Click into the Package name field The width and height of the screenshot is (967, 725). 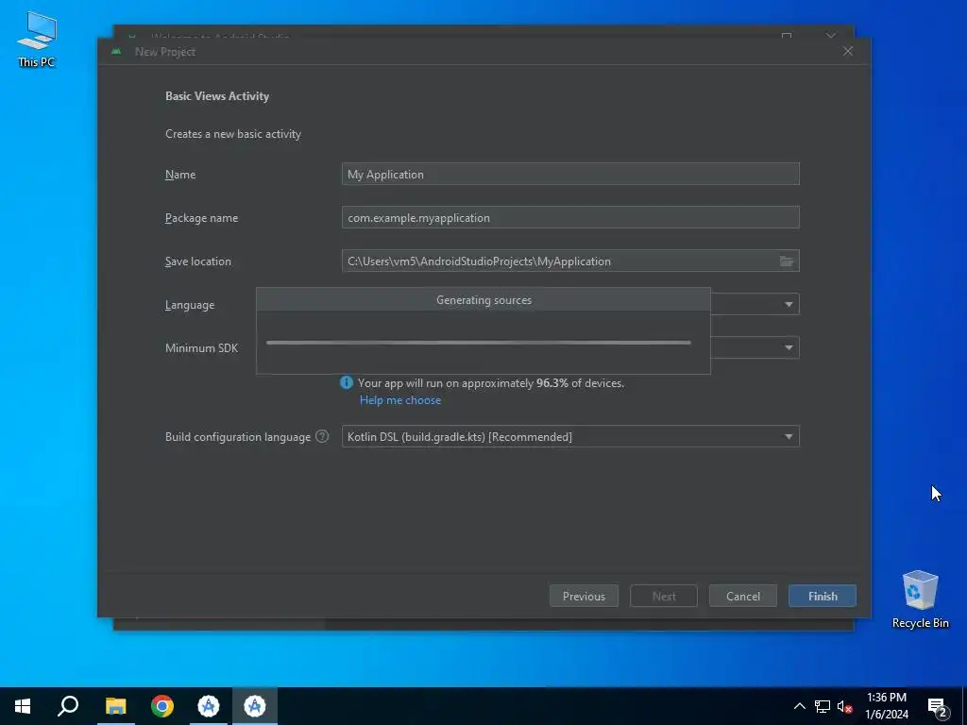pos(570,217)
